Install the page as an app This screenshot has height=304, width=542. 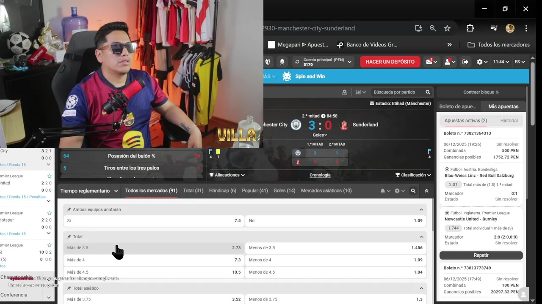418,28
